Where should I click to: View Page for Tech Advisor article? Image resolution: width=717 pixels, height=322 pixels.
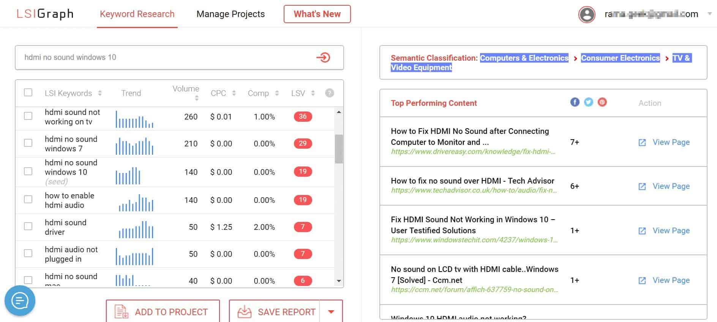click(x=671, y=186)
